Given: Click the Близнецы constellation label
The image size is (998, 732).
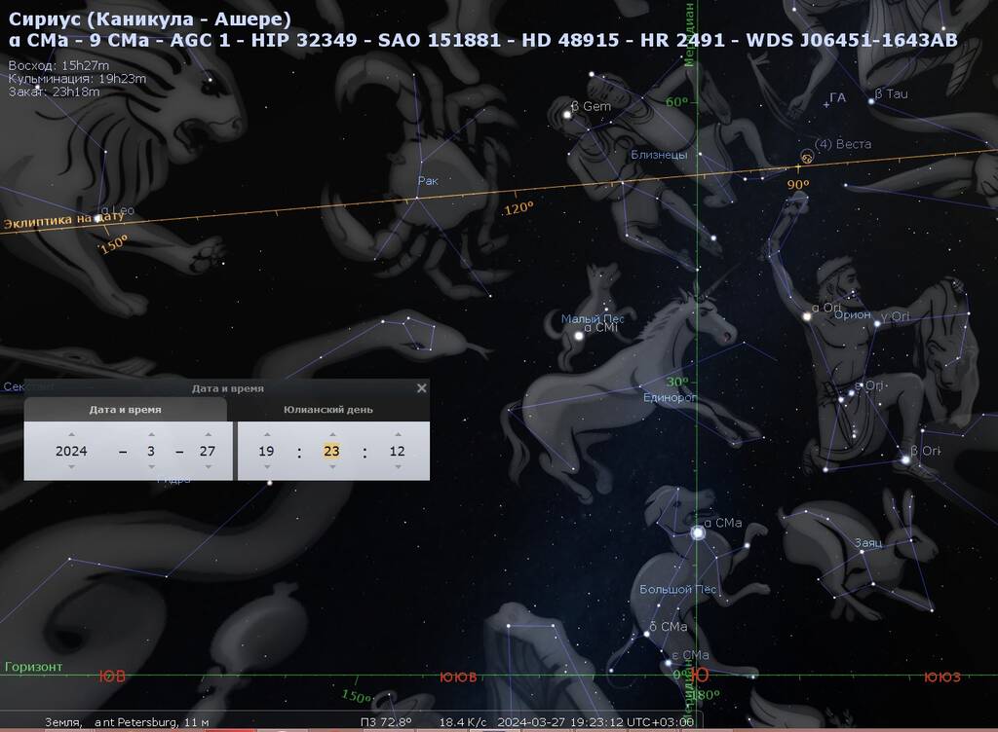Looking at the screenshot, I should [x=659, y=155].
